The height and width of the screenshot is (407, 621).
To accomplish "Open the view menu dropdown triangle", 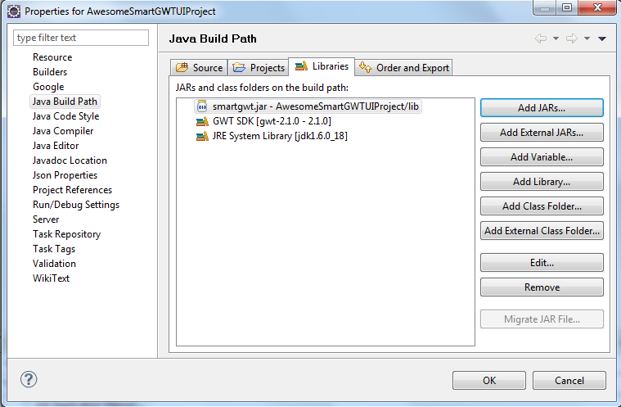I will click(x=602, y=38).
